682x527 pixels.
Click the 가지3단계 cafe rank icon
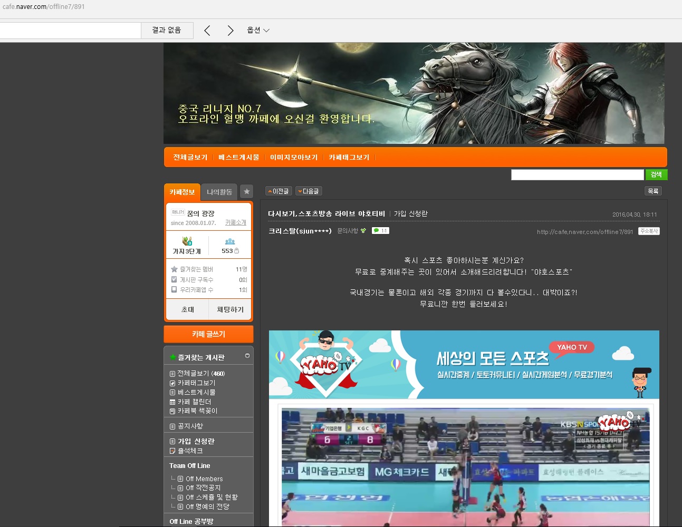pos(187,241)
